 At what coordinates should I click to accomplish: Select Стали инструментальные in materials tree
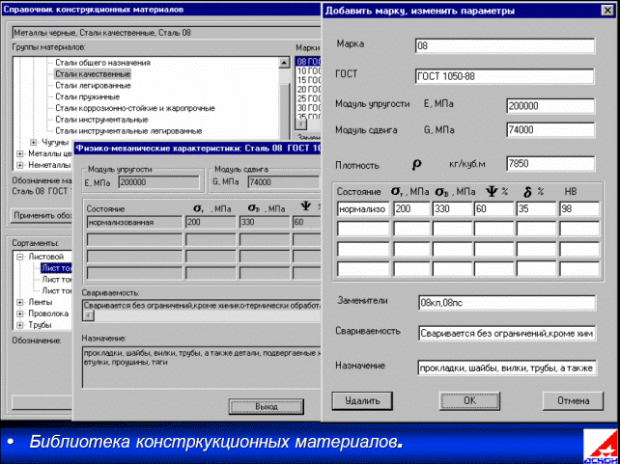101,120
